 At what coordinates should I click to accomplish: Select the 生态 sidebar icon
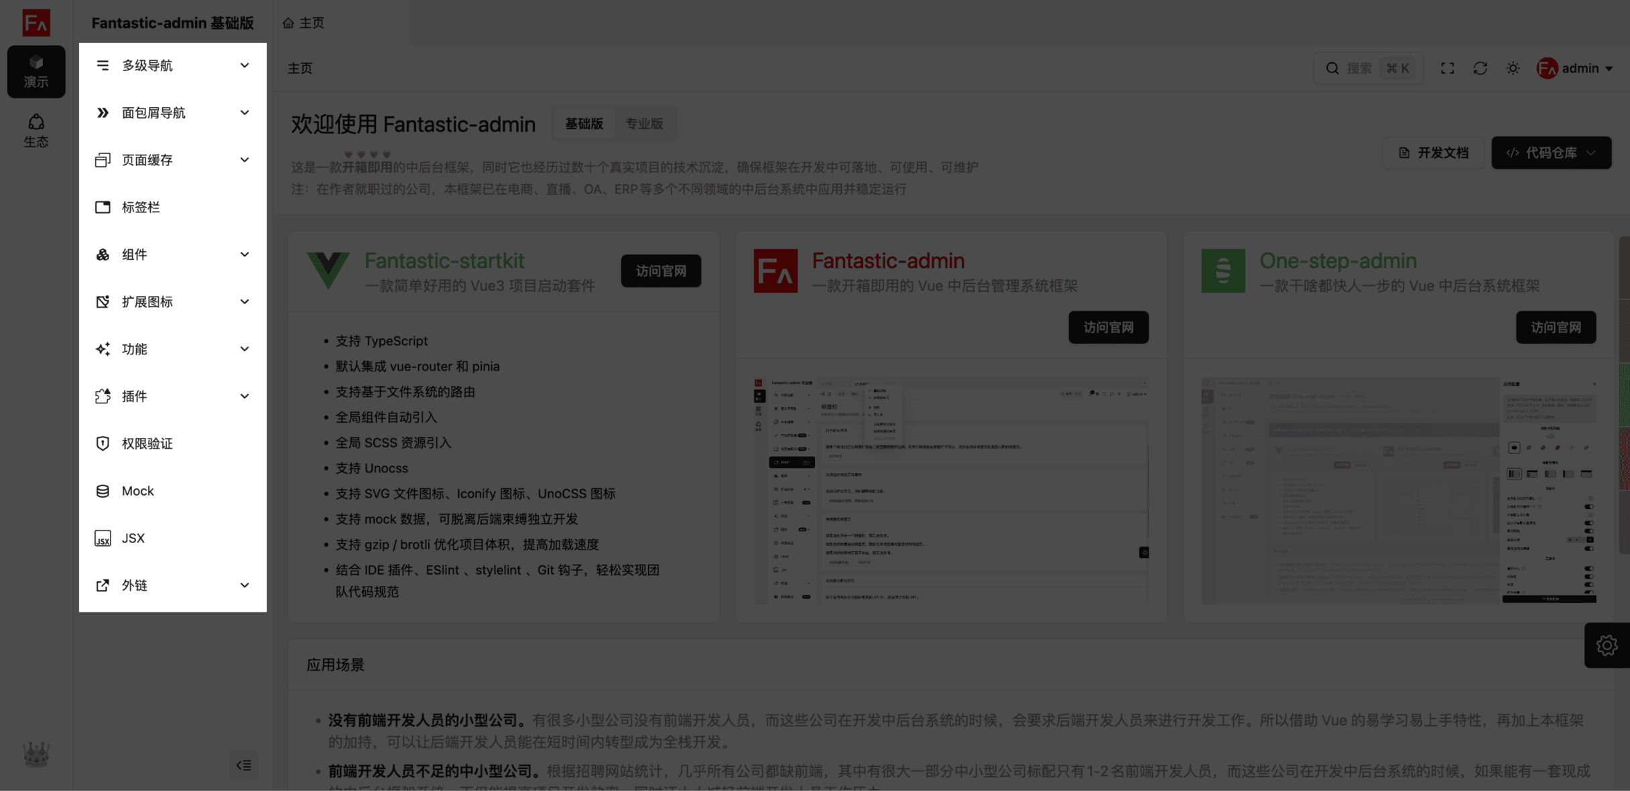point(36,131)
